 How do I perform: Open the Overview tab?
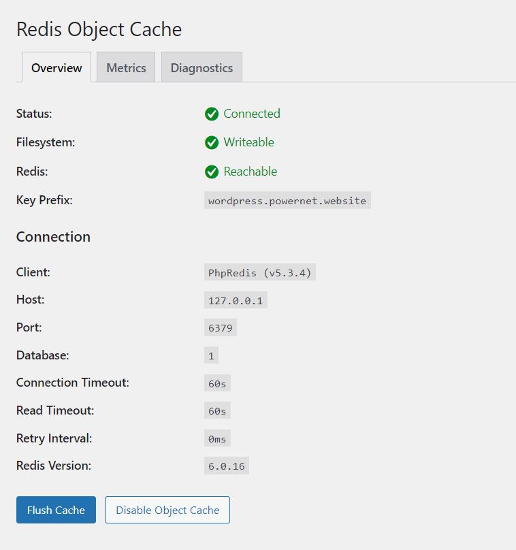click(57, 67)
